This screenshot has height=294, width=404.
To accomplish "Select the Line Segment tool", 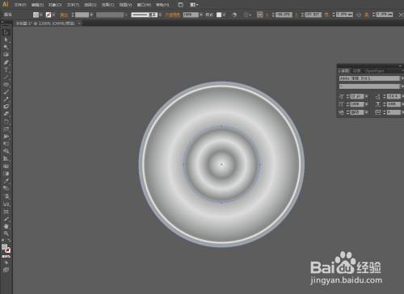I will click(6, 78).
